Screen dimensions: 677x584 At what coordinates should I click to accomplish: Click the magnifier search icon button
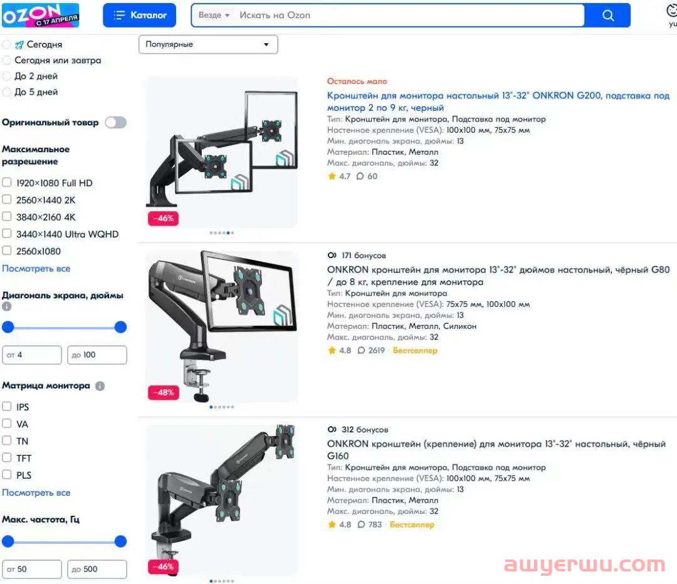pos(607,15)
